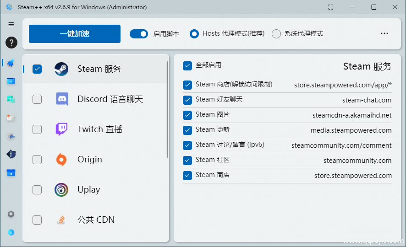Uncheck Steam 商店(解锁访问限制) checkbox
This screenshot has width=406, height=247.
tap(187, 85)
